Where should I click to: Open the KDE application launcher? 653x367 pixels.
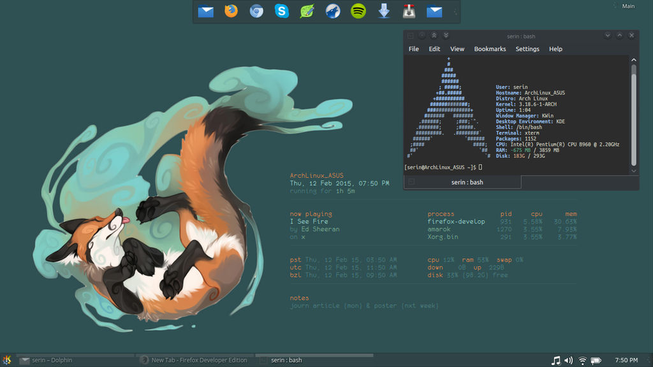pyautogui.click(x=6, y=360)
